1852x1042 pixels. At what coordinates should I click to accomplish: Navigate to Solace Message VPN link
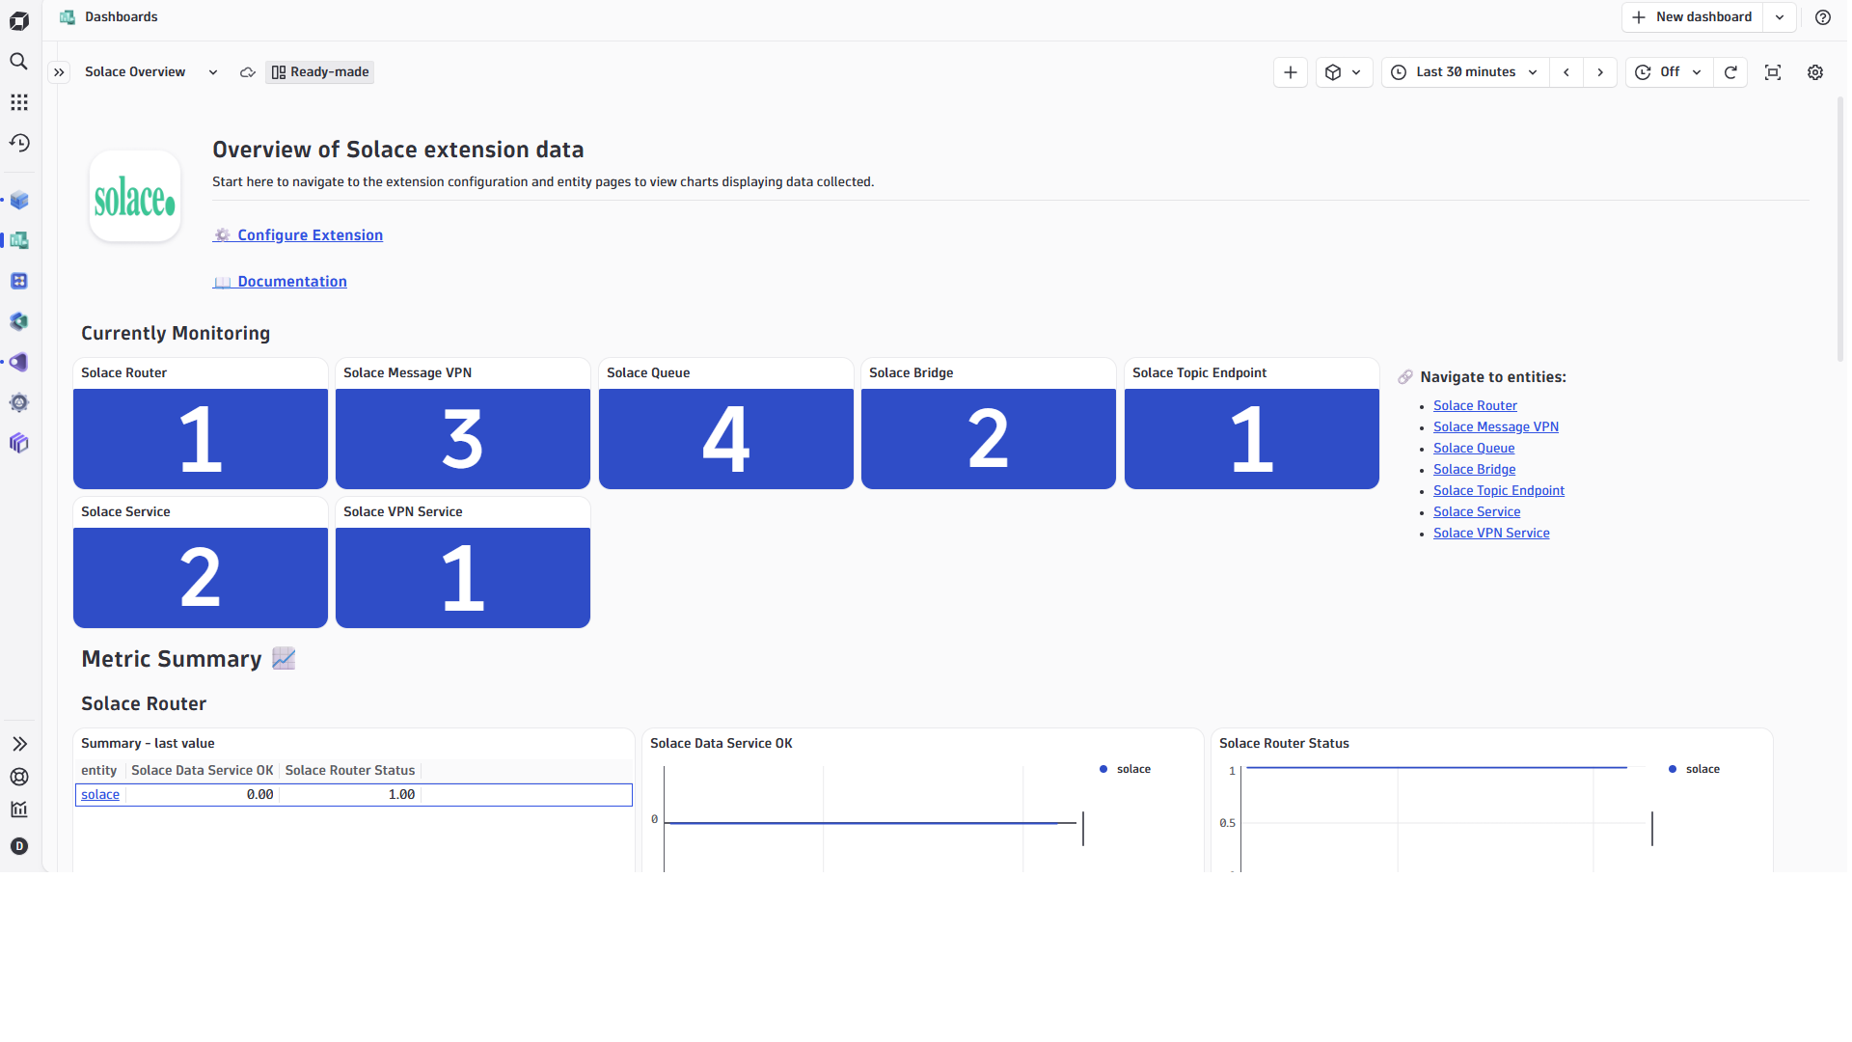tap(1496, 427)
